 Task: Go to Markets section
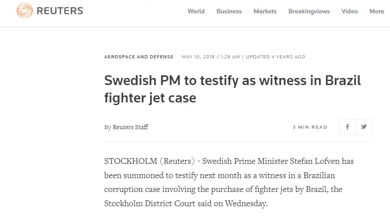click(x=265, y=12)
